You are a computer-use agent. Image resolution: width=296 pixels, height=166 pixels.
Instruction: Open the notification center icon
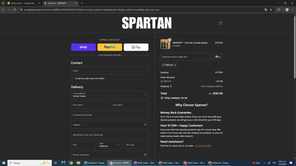click(291, 163)
